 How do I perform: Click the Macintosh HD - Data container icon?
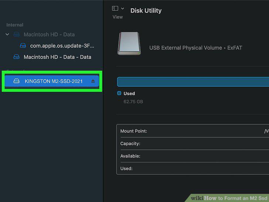tap(17, 34)
